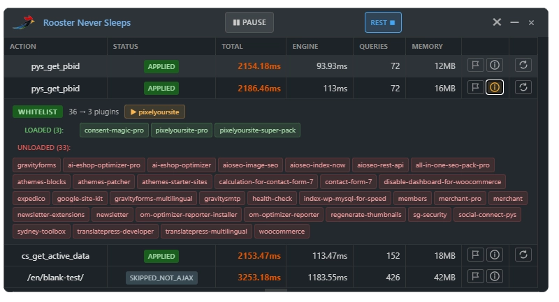The image size is (559, 302).
Task: Select the translatepress-multilingual tag
Action: (x=206, y=232)
